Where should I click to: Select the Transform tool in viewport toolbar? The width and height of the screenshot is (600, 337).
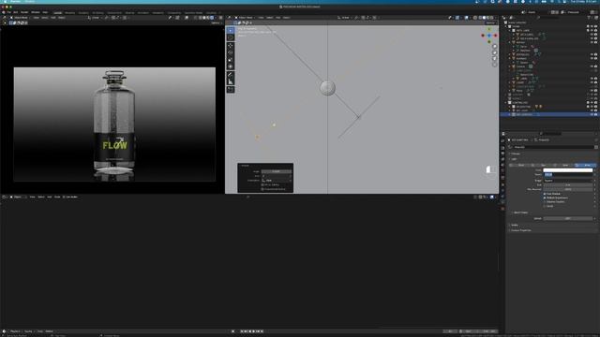[x=231, y=66]
